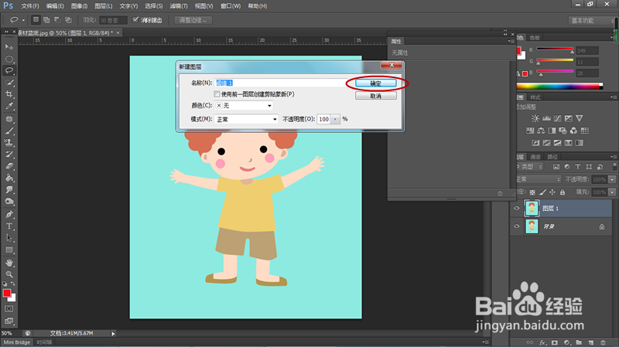Switch to the 路径 paths tab
This screenshot has height=347, width=619.
pos(552,157)
